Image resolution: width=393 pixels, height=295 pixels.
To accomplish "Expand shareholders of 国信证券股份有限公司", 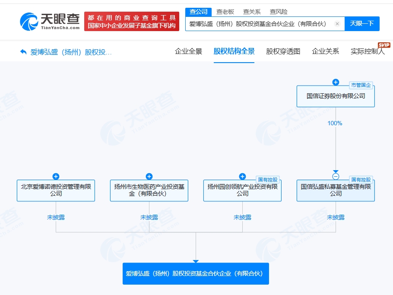I will coord(336,82).
